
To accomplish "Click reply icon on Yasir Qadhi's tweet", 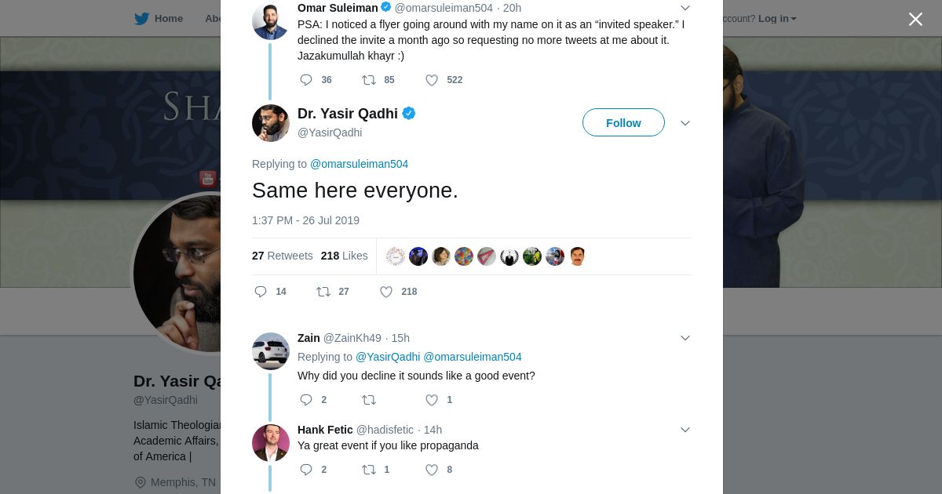I will pyautogui.click(x=261, y=292).
